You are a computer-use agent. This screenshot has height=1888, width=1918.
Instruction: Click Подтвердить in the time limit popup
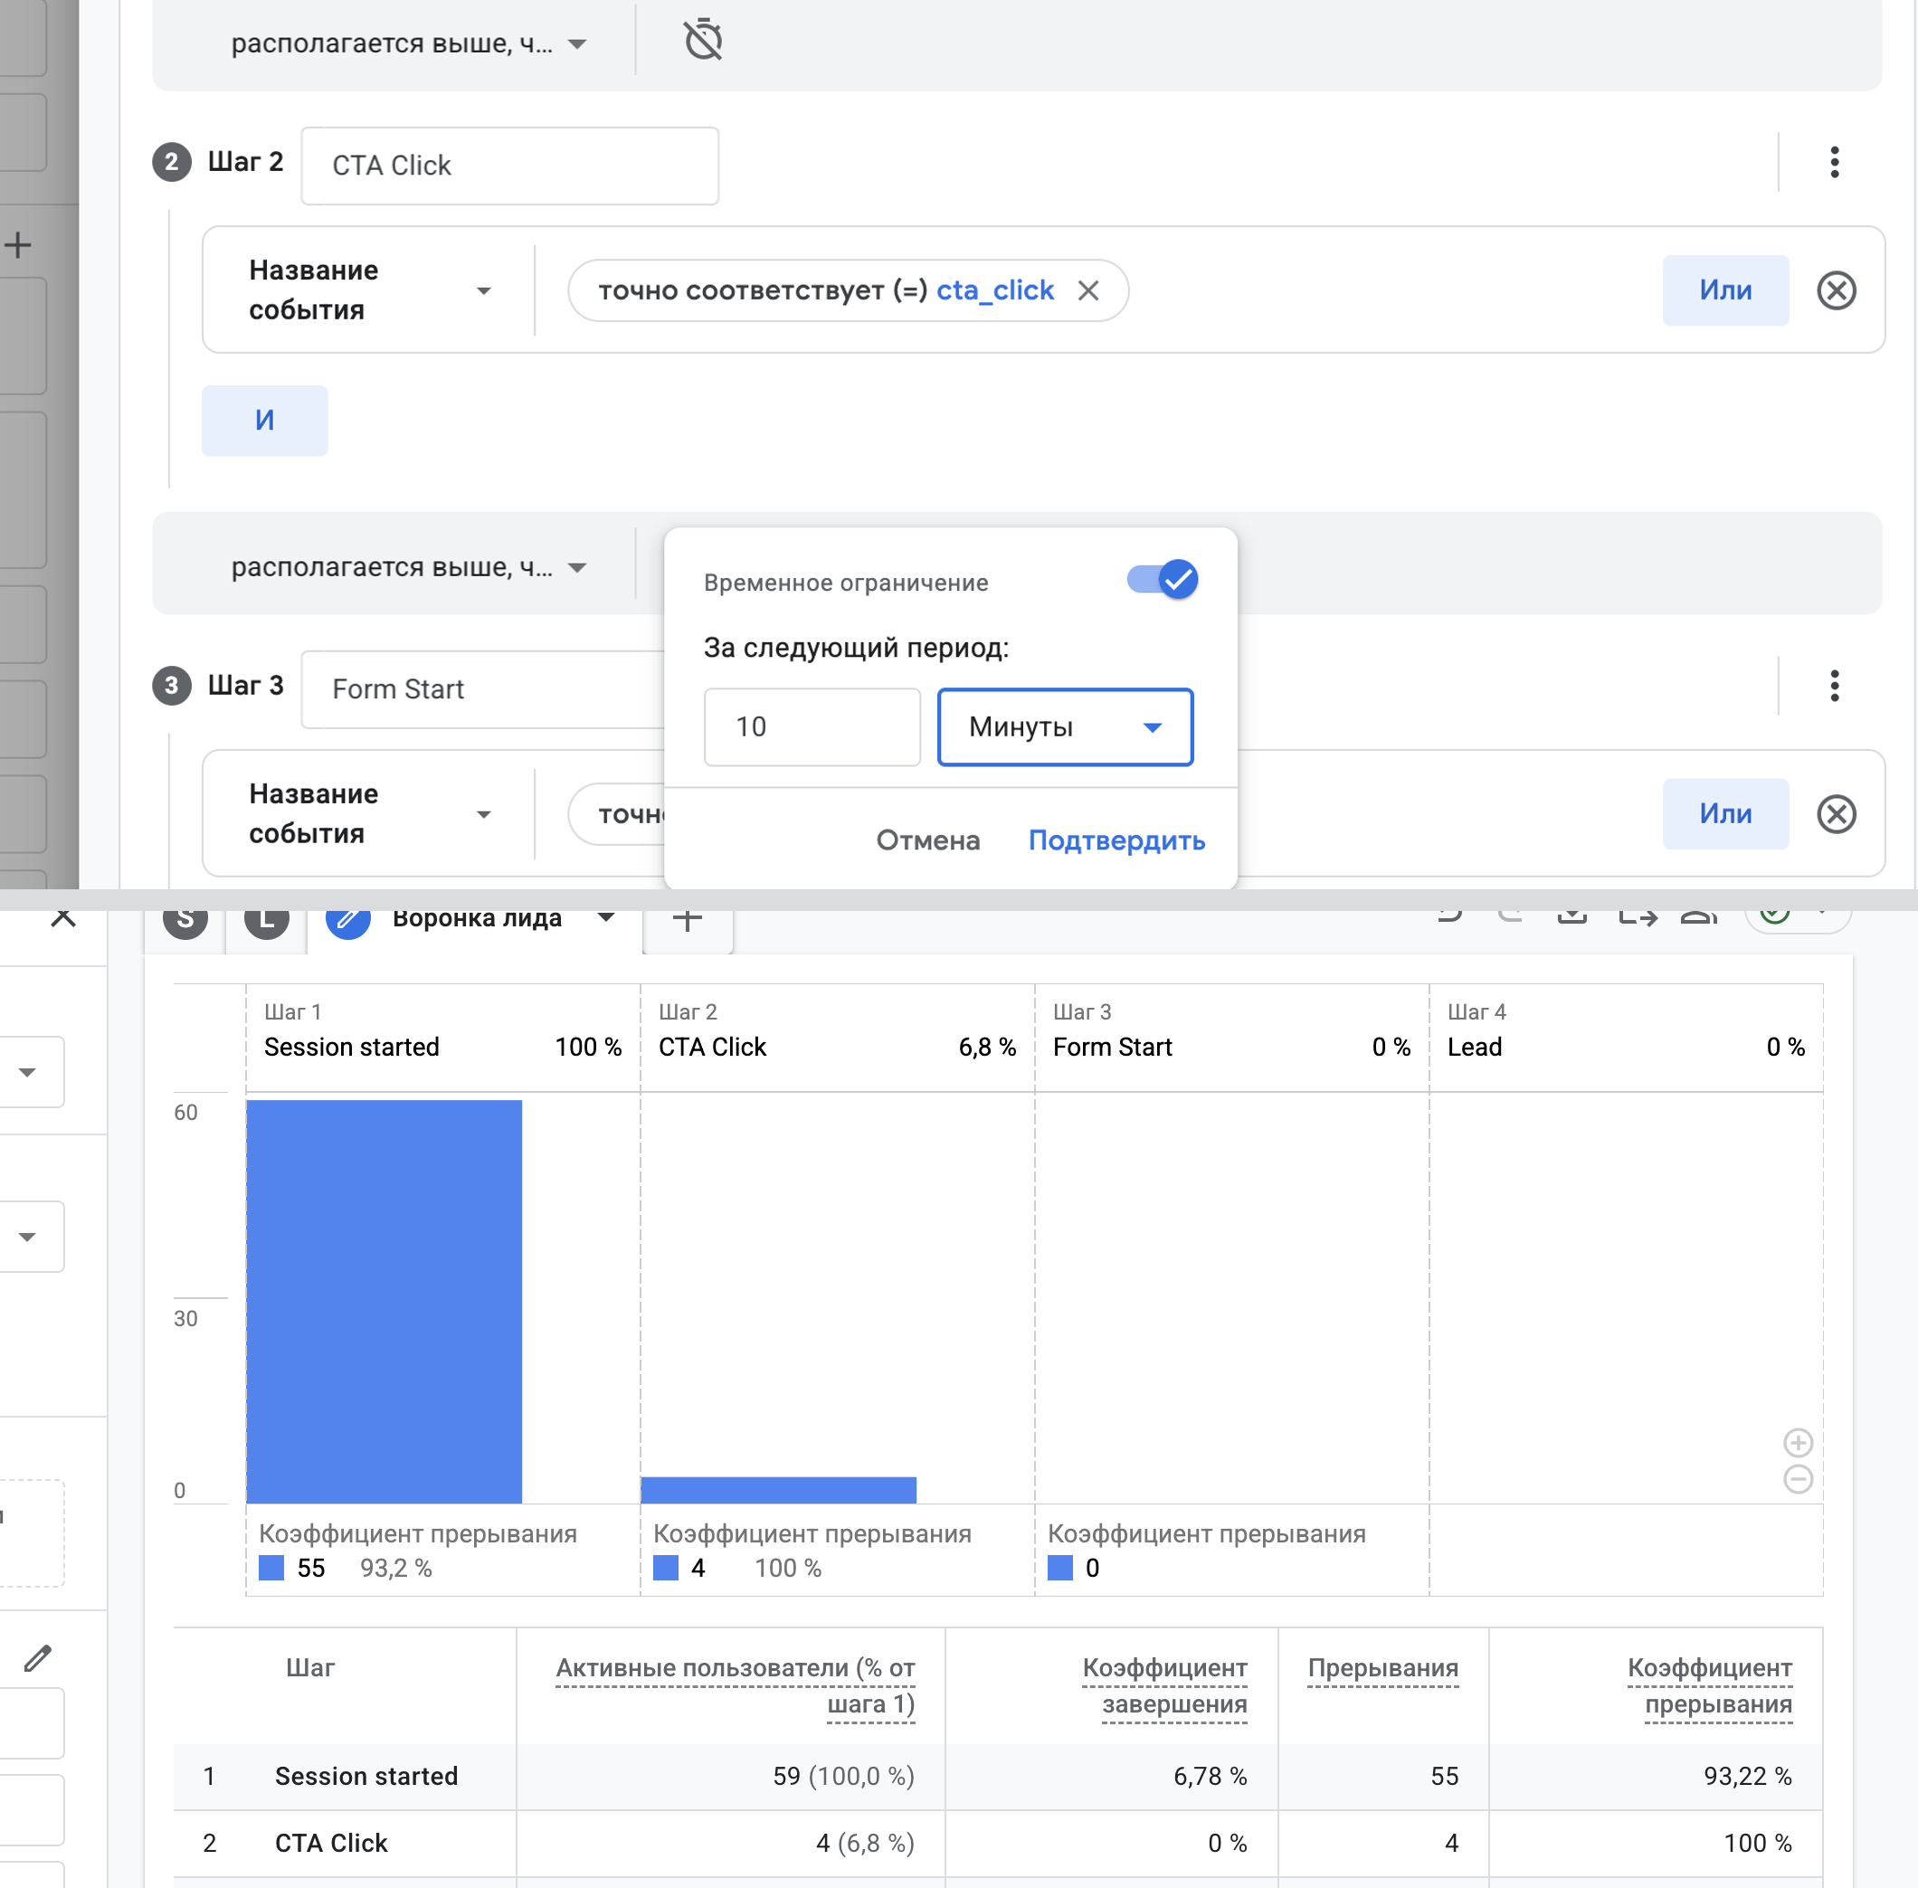(1116, 841)
